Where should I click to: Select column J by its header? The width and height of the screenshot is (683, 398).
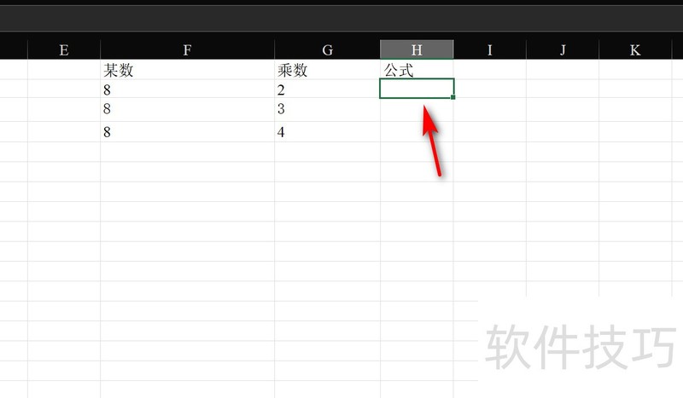[x=563, y=49]
